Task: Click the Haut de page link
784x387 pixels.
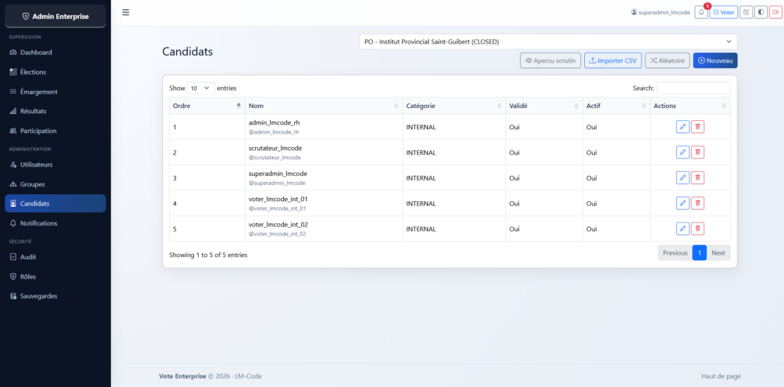Action: click(720, 376)
